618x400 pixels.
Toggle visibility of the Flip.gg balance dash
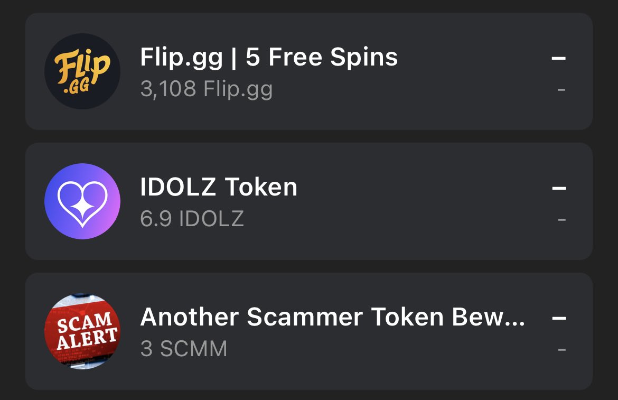[561, 91]
